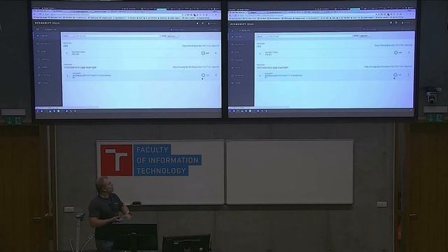Open kebab menu for cfst row, right screen
This screenshot has height=252, width=448.
point(409,52)
